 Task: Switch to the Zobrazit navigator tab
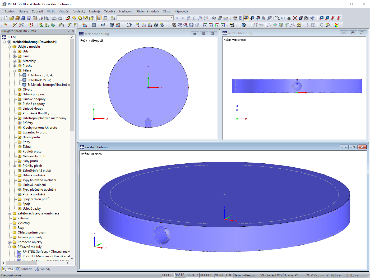(24, 269)
